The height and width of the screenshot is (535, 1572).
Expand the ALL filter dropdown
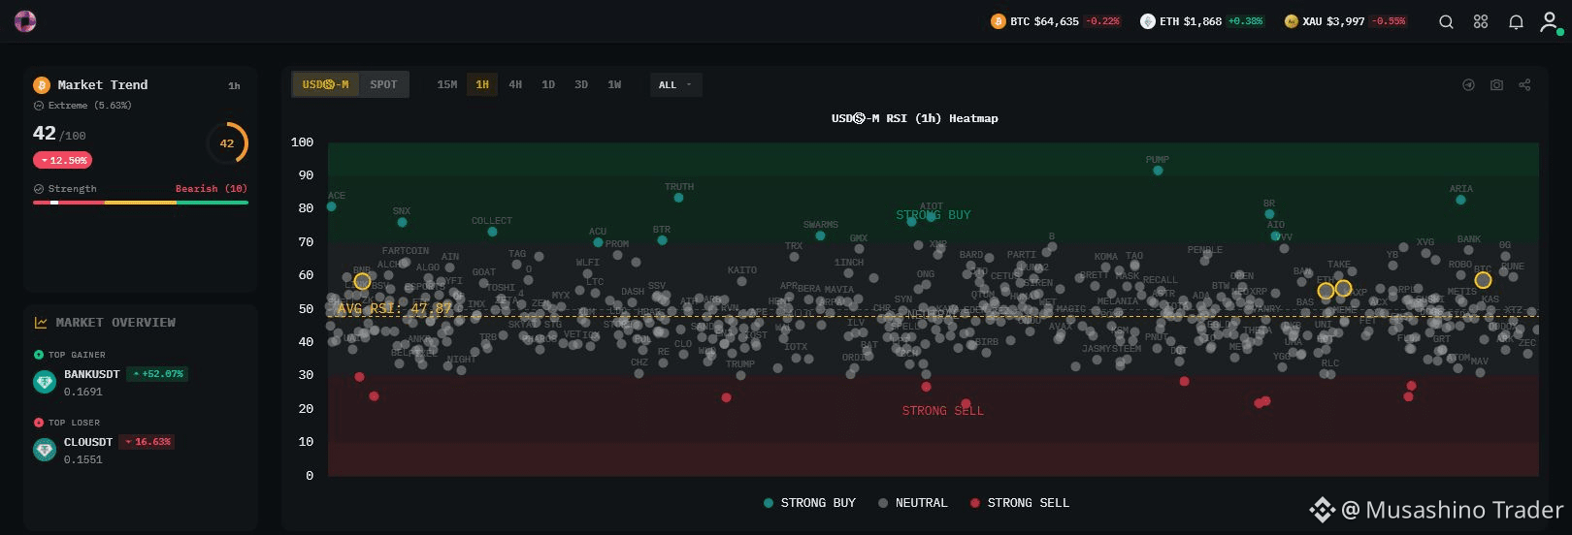(x=675, y=84)
